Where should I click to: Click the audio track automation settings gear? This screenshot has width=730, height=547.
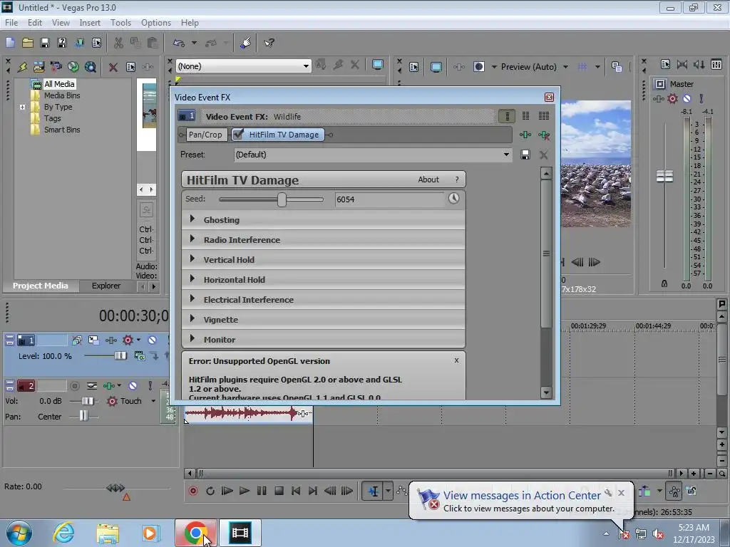[x=112, y=401]
